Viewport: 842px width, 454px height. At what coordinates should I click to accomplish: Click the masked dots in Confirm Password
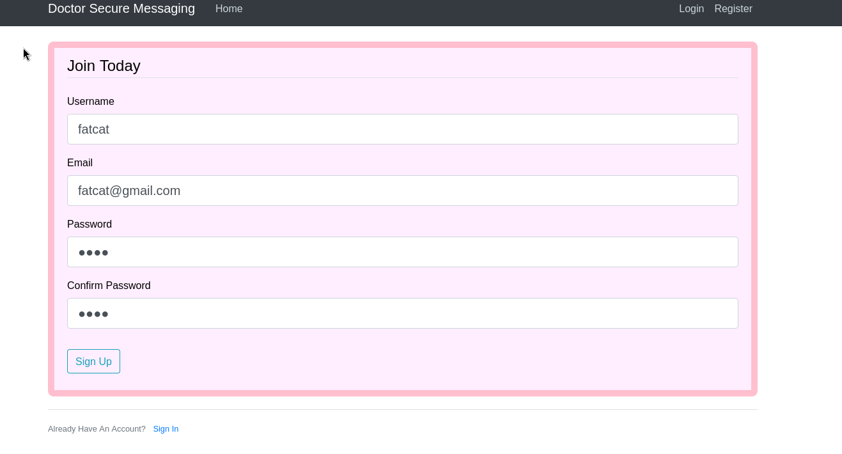tap(93, 314)
